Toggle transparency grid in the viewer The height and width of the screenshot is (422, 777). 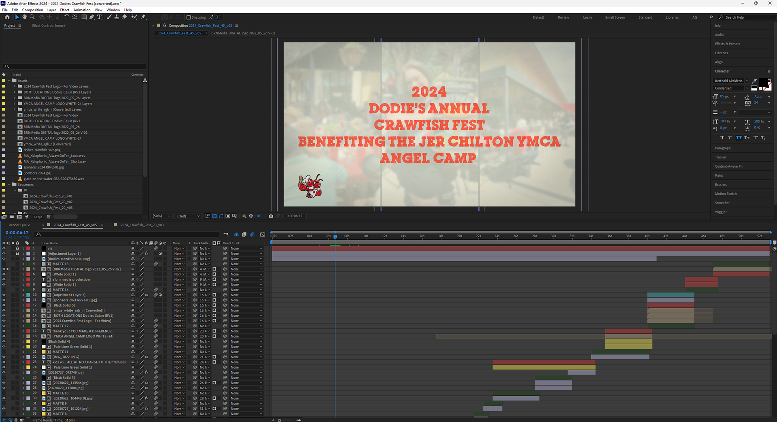pyautogui.click(x=214, y=216)
